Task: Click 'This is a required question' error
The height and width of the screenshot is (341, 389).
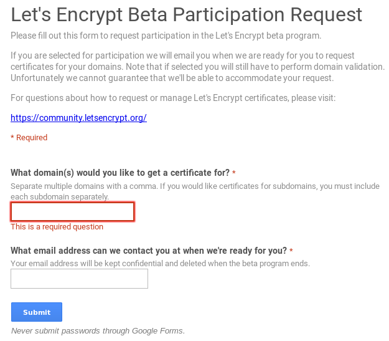Action: pos(57,227)
